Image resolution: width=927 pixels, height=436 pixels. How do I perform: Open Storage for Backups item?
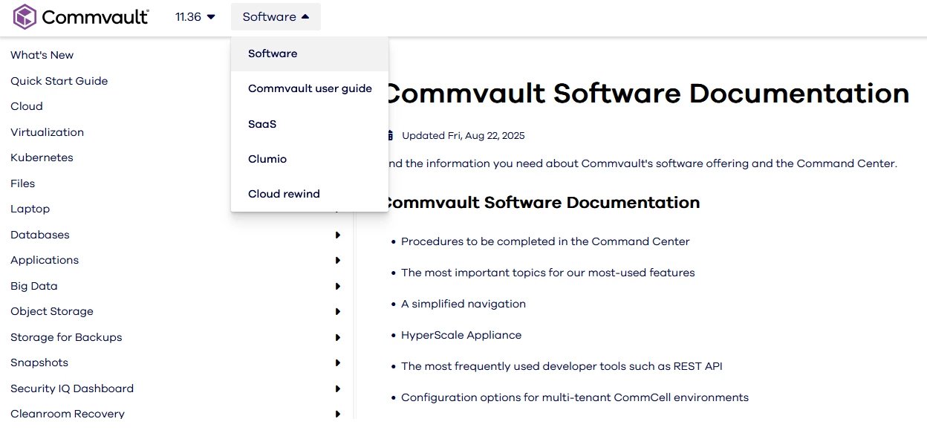66,337
